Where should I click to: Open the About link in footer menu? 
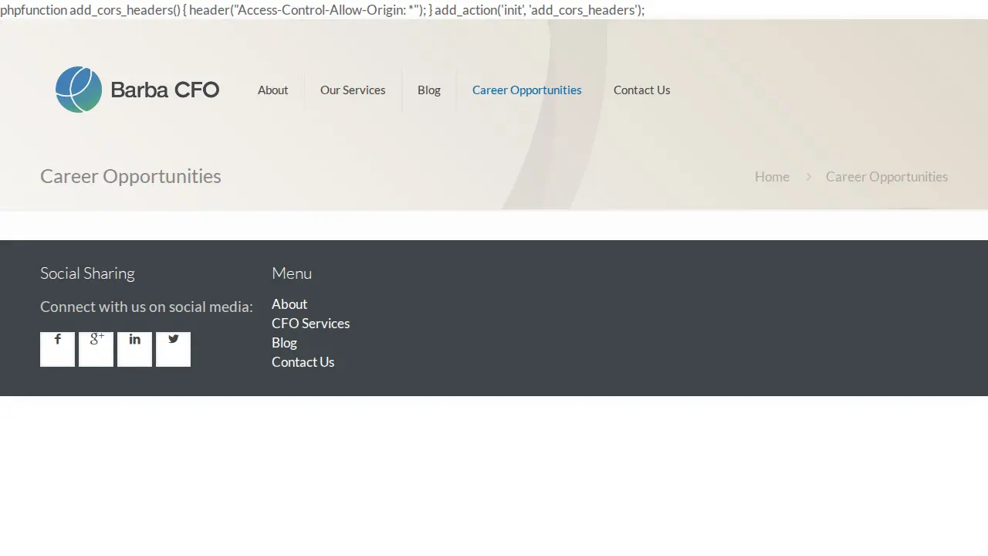(289, 304)
